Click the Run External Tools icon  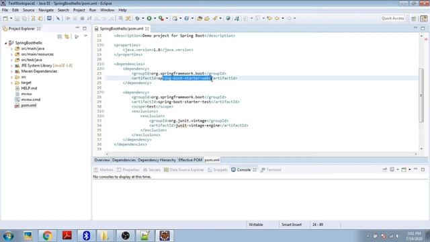tap(161, 18)
